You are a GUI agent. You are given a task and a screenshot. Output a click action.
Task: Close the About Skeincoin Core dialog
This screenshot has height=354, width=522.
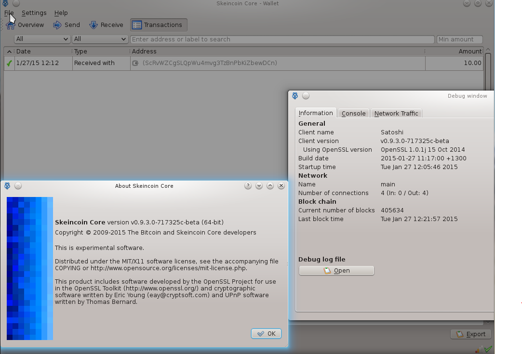point(281,185)
